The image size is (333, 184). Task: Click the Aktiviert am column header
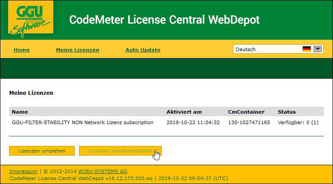coord(184,112)
